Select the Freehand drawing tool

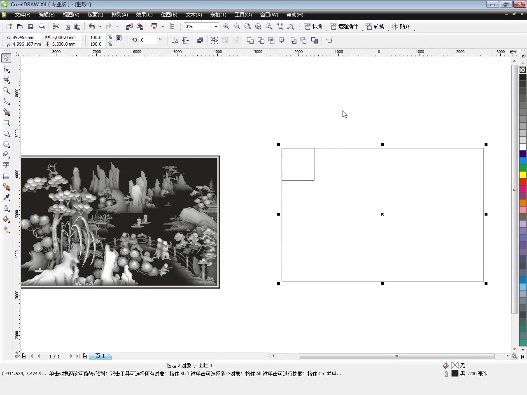tap(6, 101)
